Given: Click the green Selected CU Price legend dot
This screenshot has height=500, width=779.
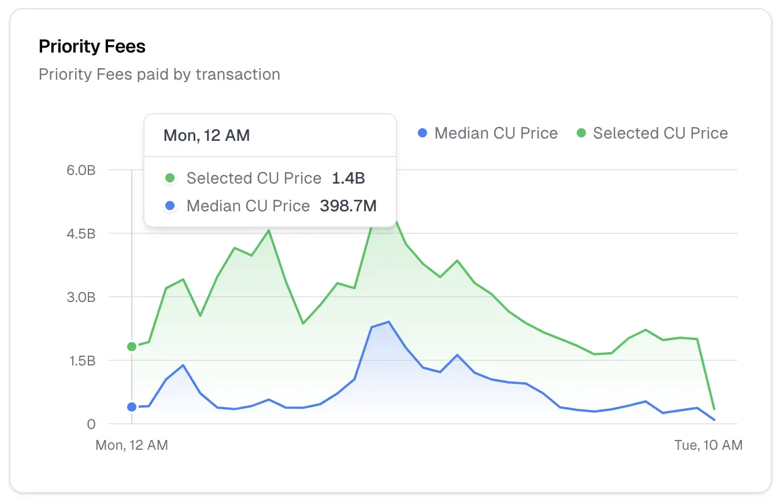Looking at the screenshot, I should (581, 133).
